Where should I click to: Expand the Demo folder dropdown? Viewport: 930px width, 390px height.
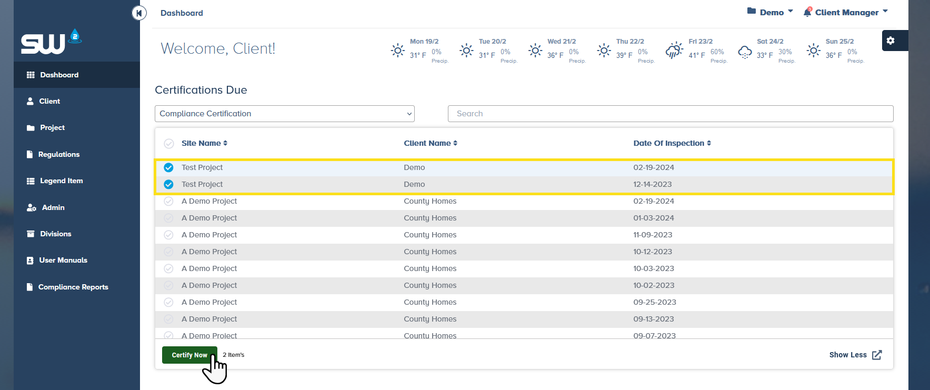(x=770, y=12)
